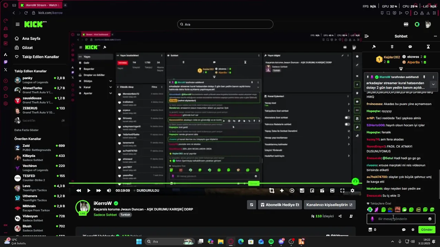Open a new browser tab
440x247 pixels.
click(x=65, y=5)
